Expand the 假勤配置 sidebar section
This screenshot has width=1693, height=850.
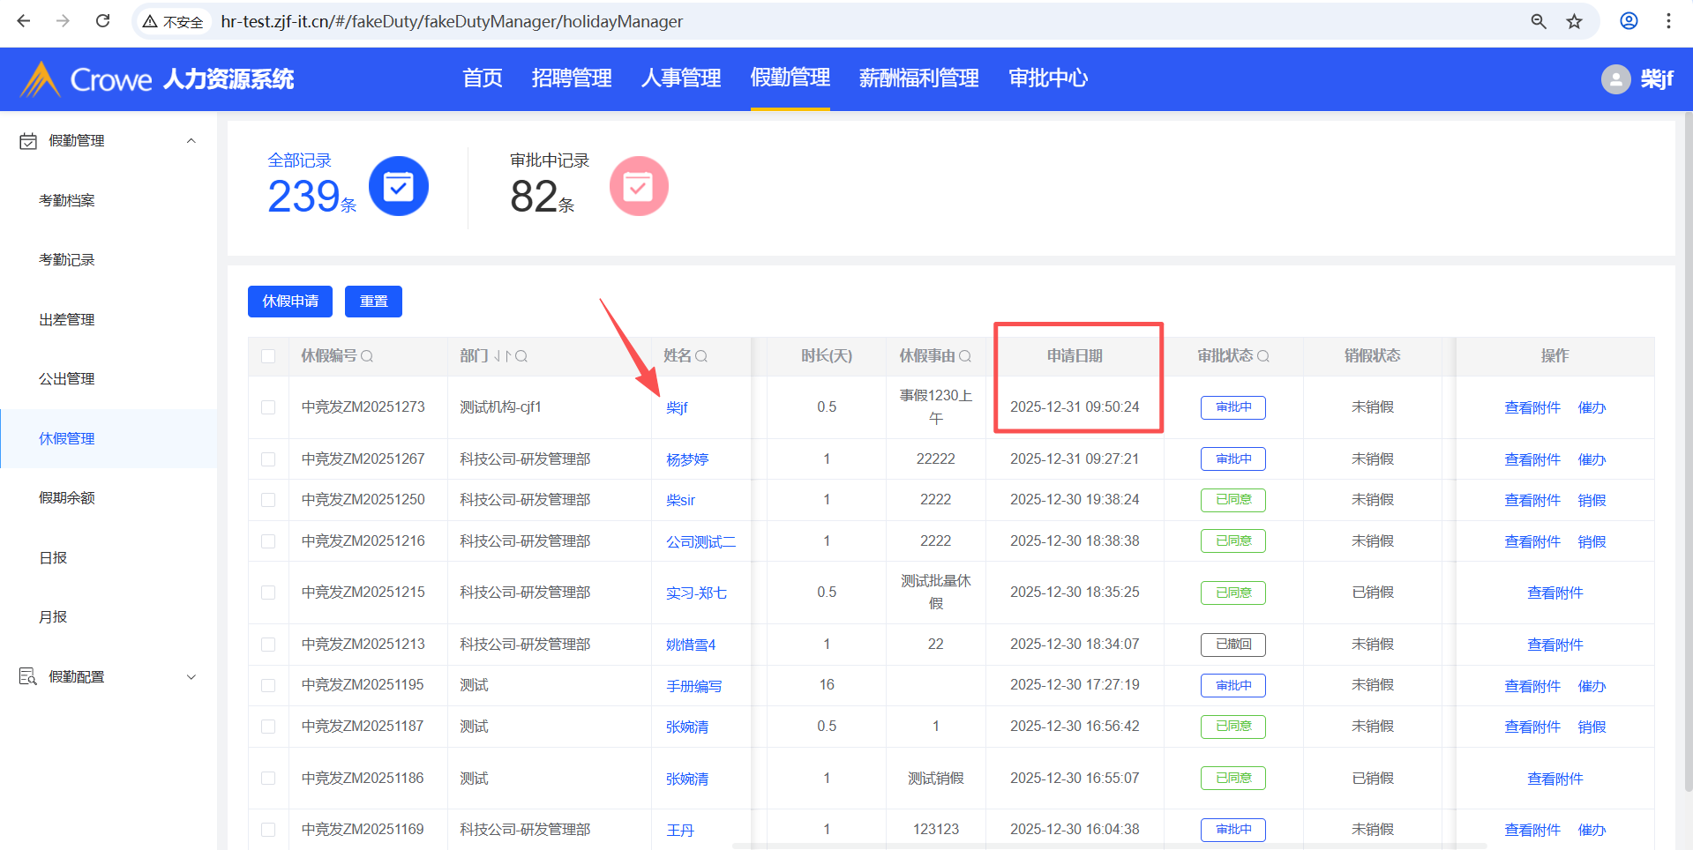pos(191,677)
